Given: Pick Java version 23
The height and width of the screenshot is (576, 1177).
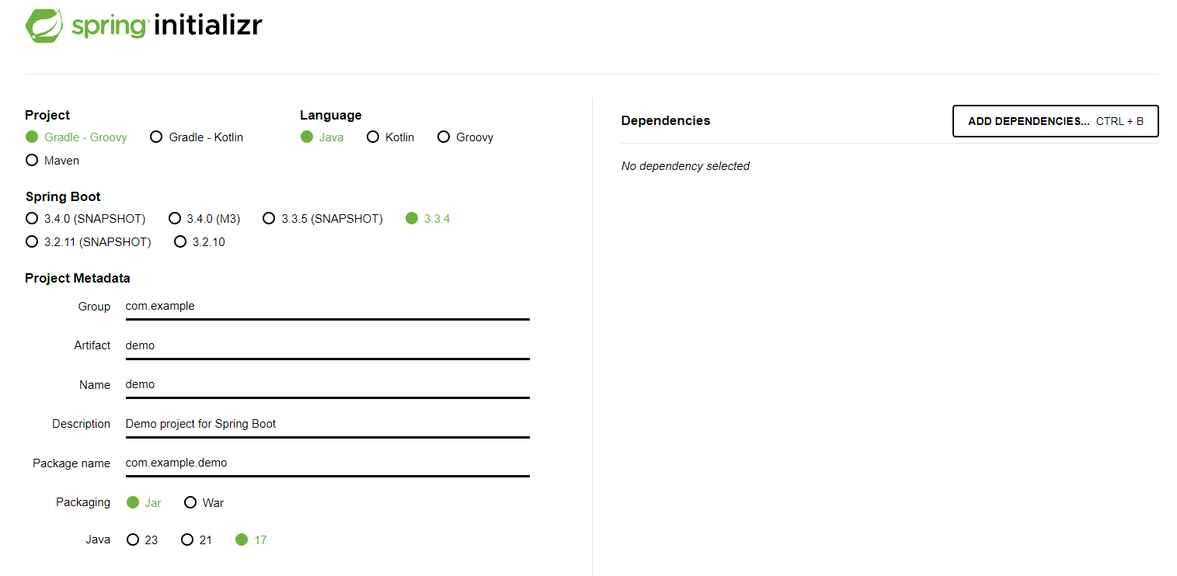Looking at the screenshot, I should [x=142, y=540].
